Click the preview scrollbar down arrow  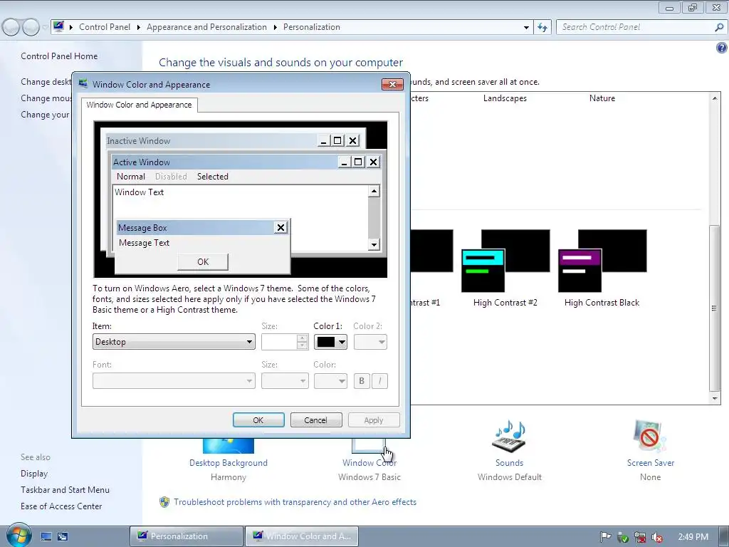pos(374,244)
